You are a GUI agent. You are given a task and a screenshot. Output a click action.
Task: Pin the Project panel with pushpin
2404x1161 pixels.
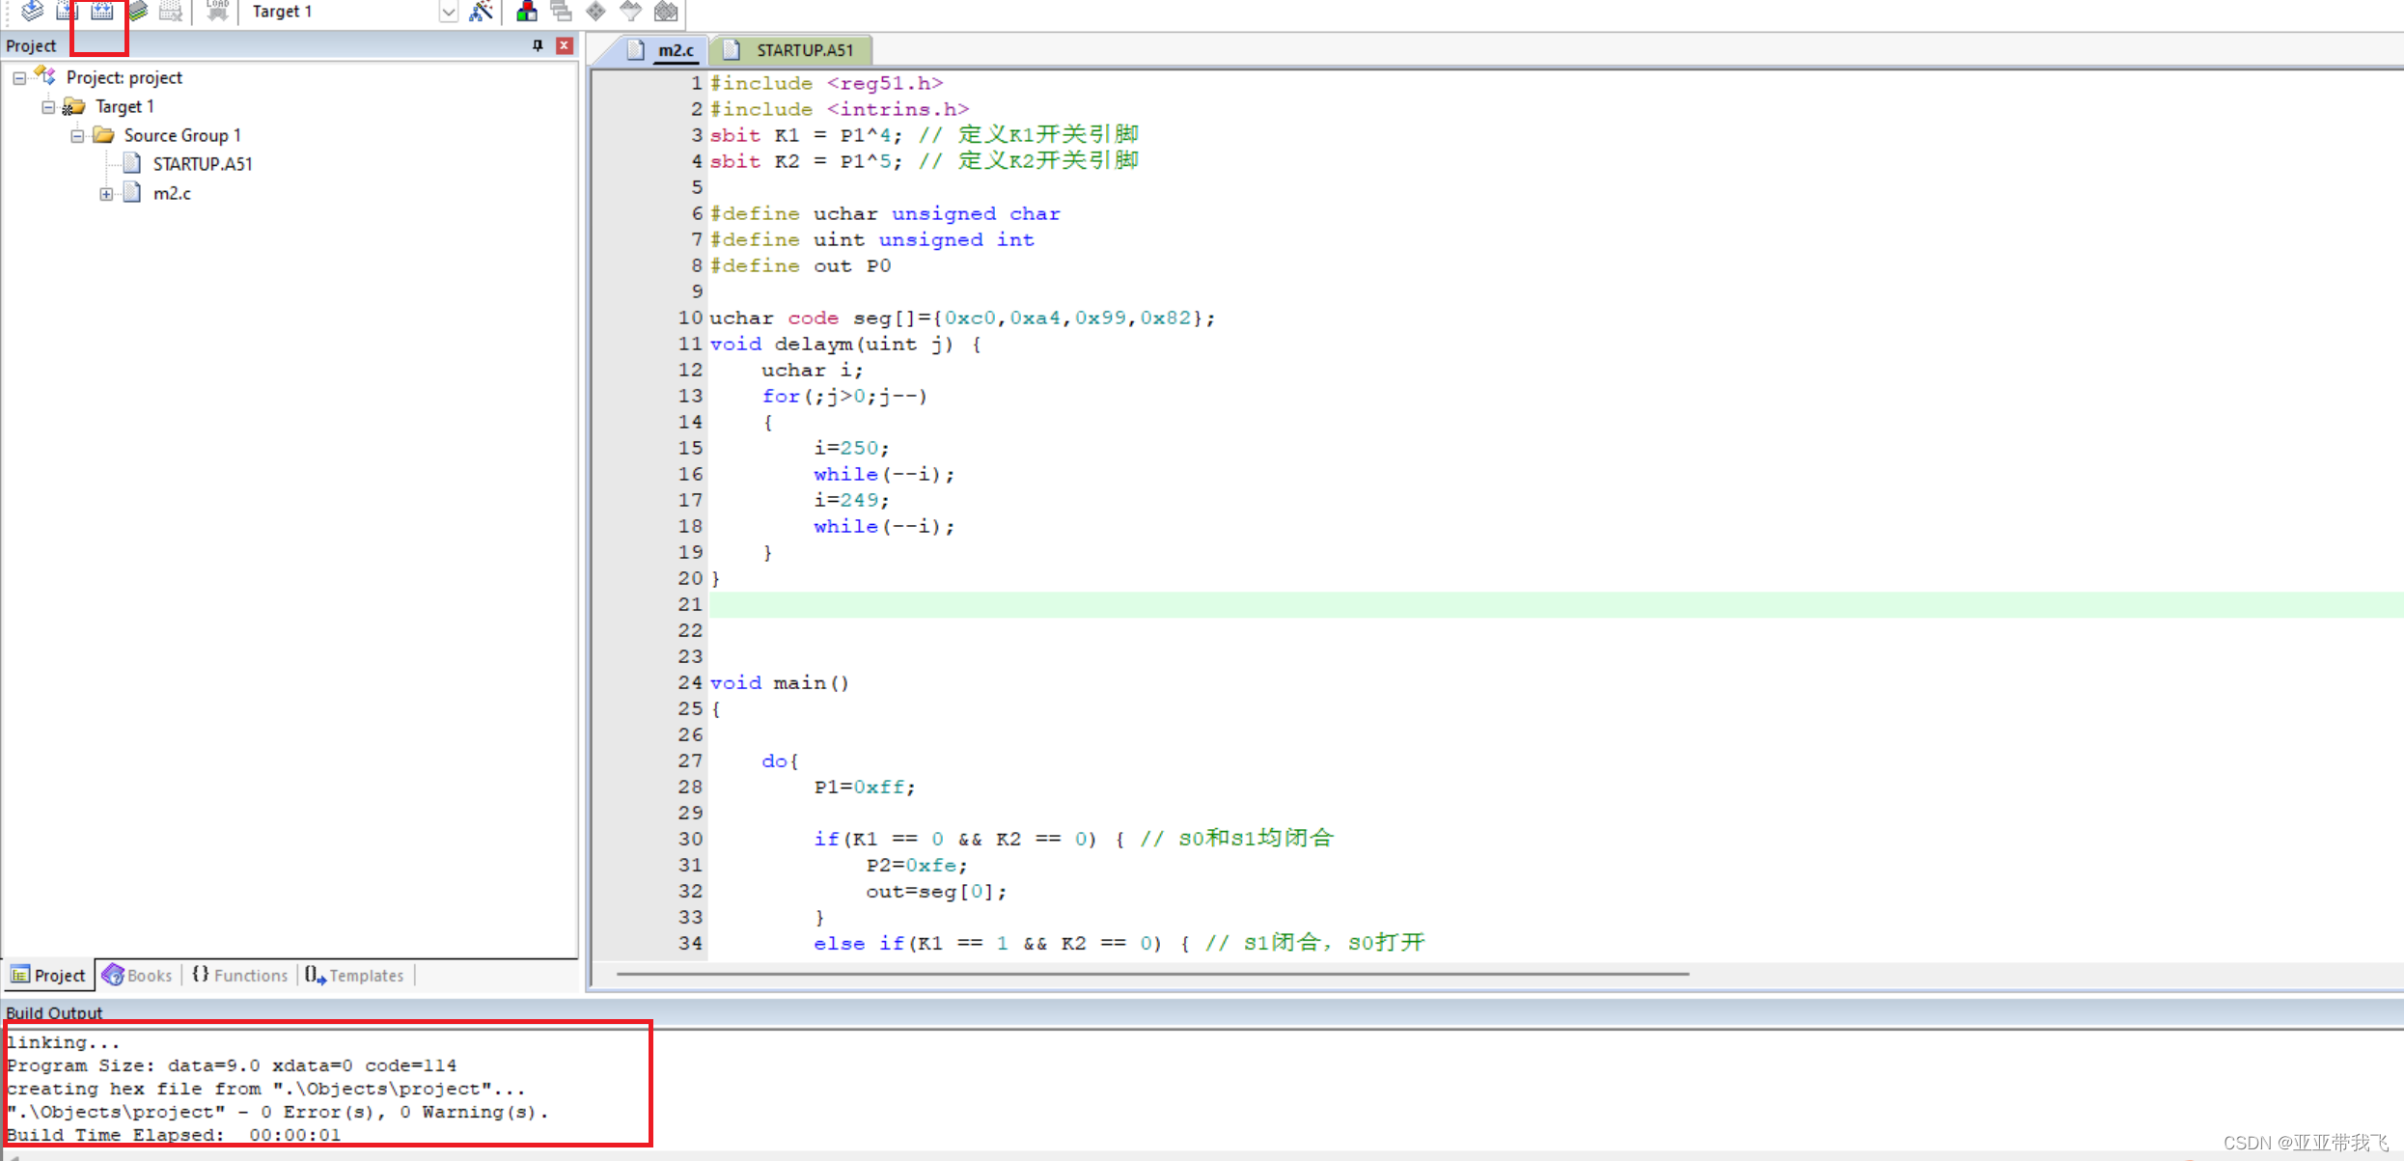pos(538,45)
